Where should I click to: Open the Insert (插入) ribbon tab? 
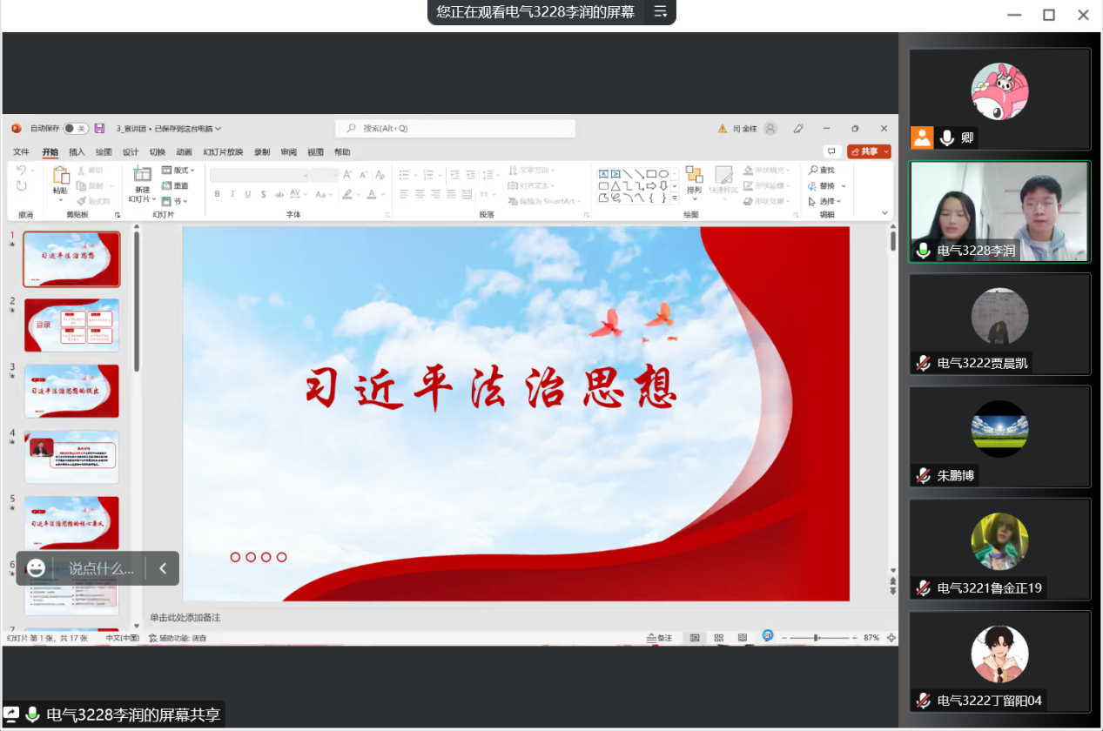(x=77, y=152)
